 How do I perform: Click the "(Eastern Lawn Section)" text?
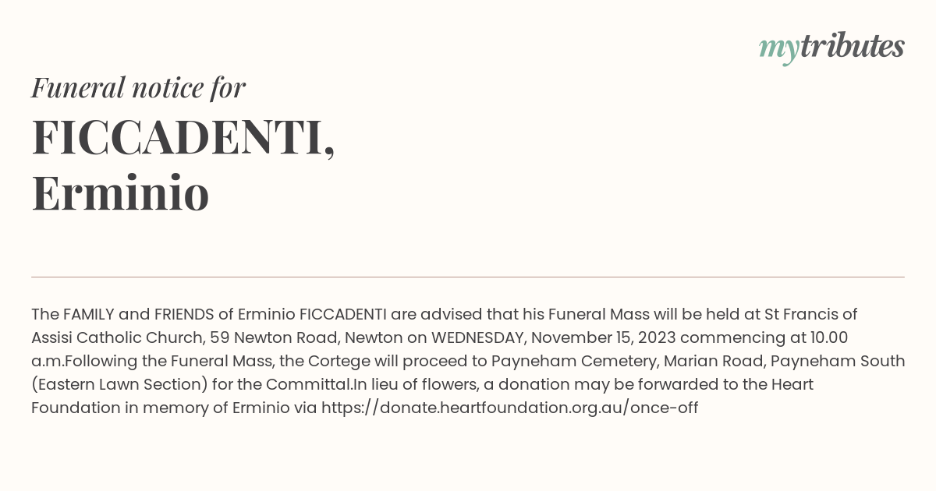pos(119,384)
